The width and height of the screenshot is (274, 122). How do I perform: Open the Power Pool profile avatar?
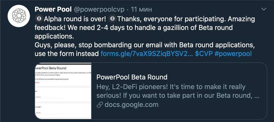[x=19, y=16]
